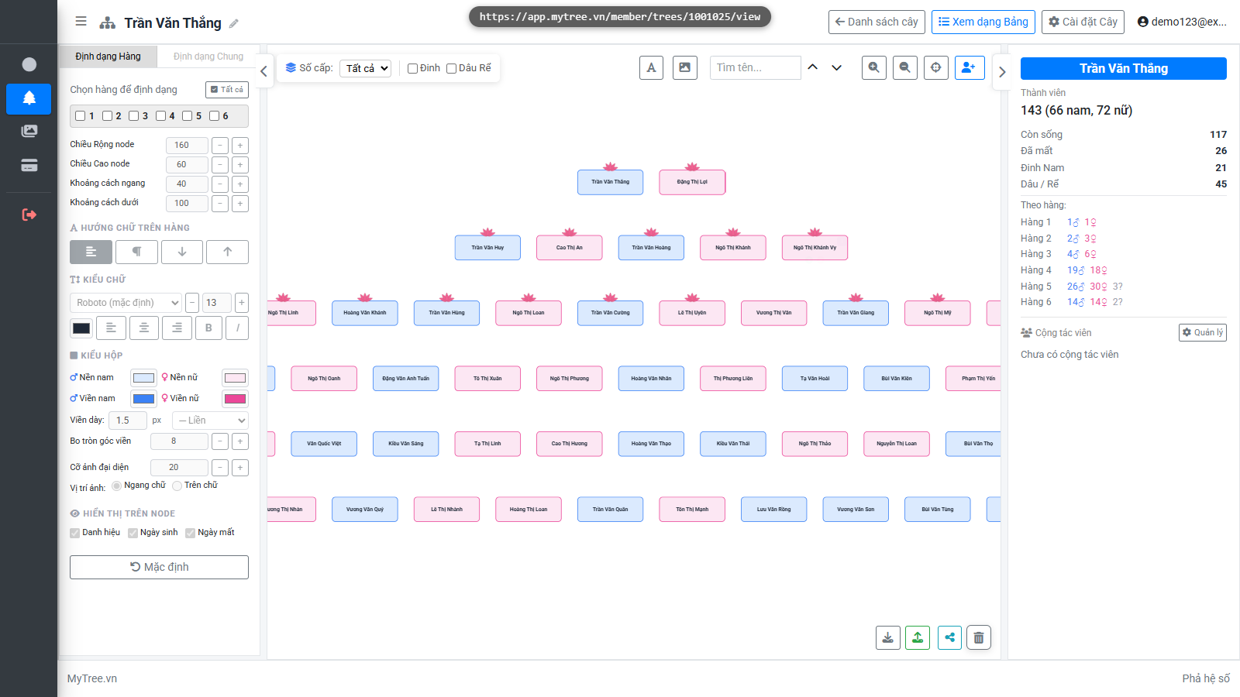Check row 4 checkbox
The image size is (1240, 697).
pyautogui.click(x=160, y=116)
